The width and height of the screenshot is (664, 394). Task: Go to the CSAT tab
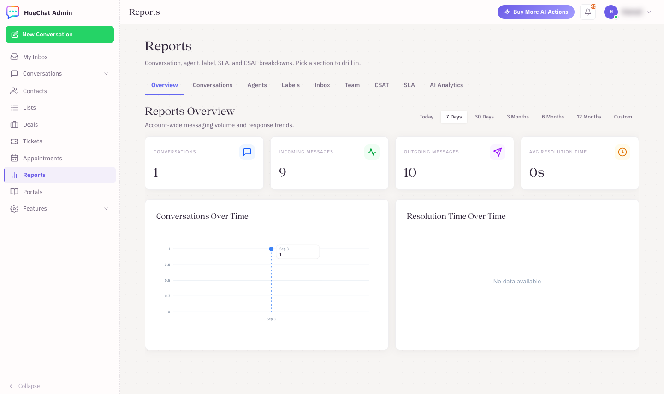tap(382, 85)
